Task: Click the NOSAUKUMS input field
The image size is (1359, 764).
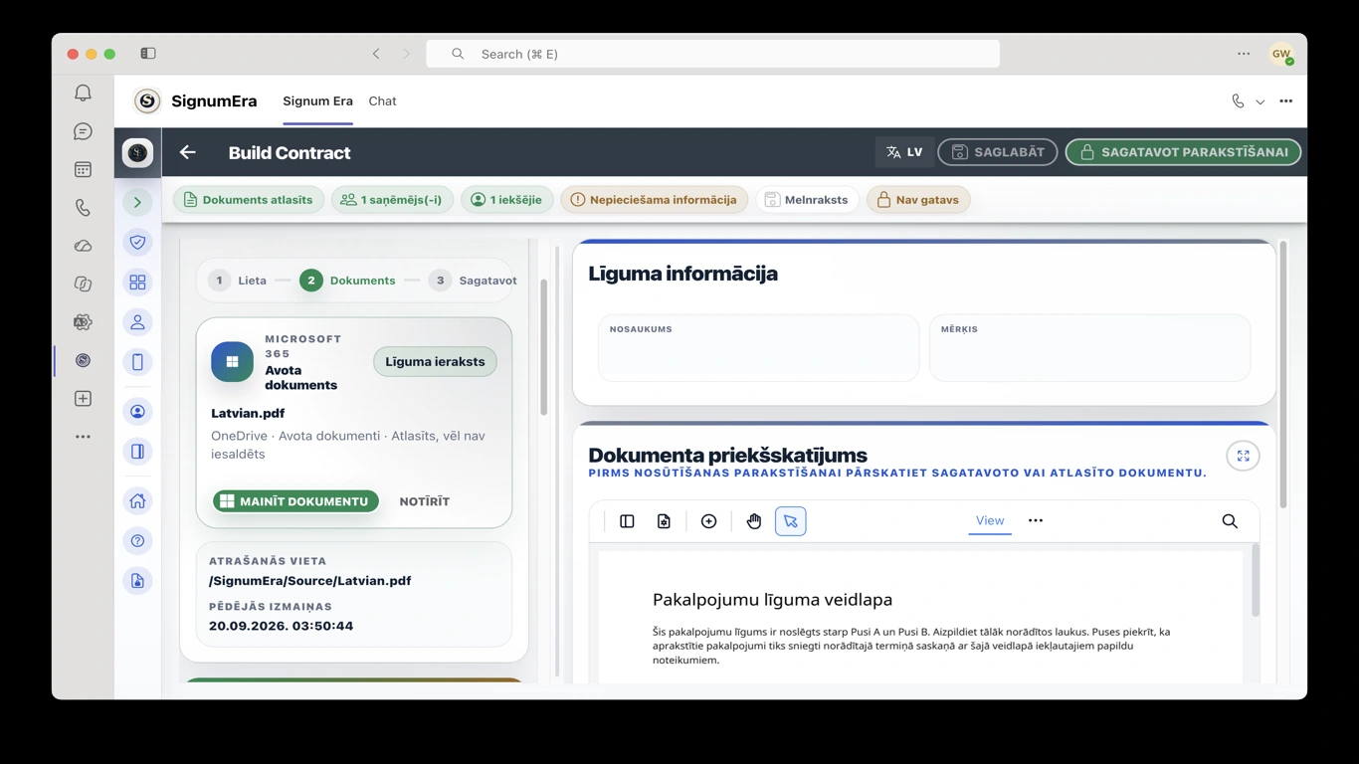Action: (758, 348)
